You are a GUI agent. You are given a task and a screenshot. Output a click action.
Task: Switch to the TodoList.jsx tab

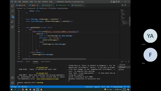click(77, 5)
